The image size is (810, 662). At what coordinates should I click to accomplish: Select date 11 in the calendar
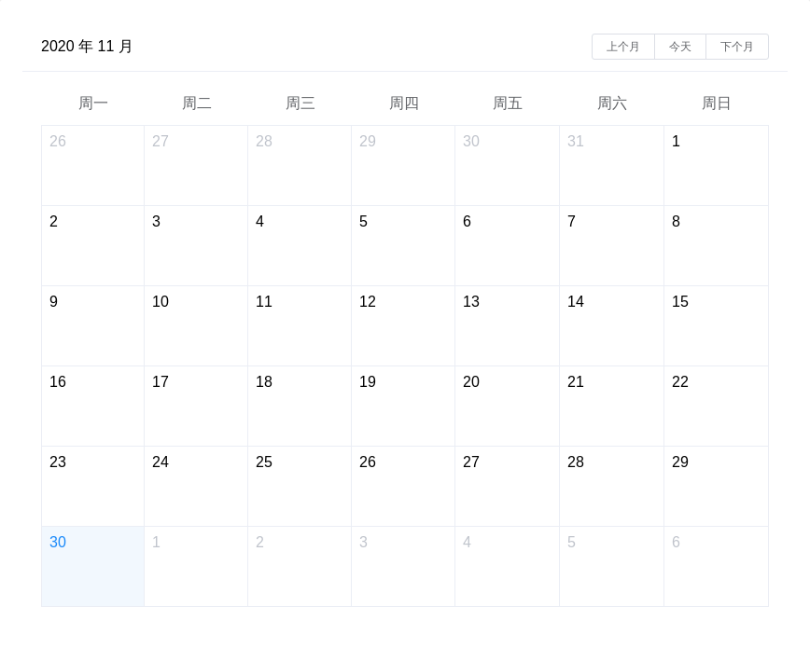point(300,326)
